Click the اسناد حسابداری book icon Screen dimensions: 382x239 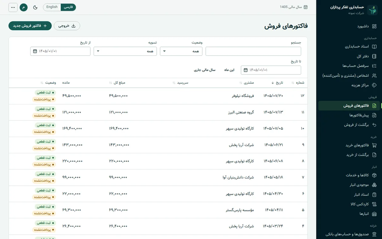pyautogui.click(x=374, y=47)
